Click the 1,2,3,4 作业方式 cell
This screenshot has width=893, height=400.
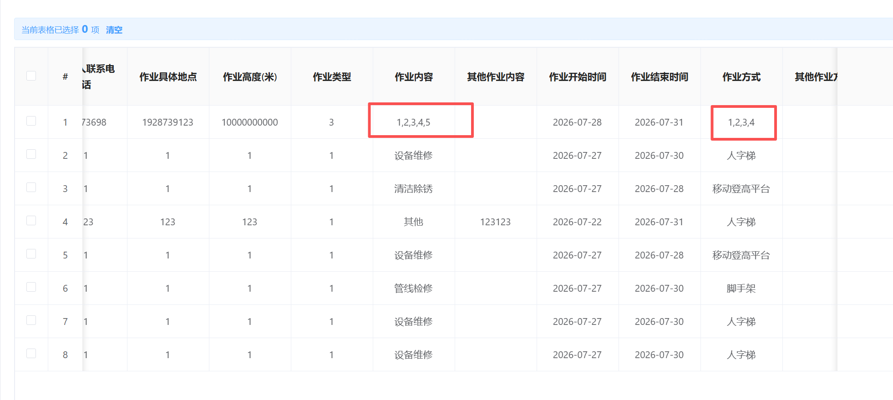741,122
